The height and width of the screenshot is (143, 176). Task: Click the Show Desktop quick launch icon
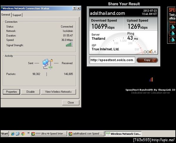18,134
